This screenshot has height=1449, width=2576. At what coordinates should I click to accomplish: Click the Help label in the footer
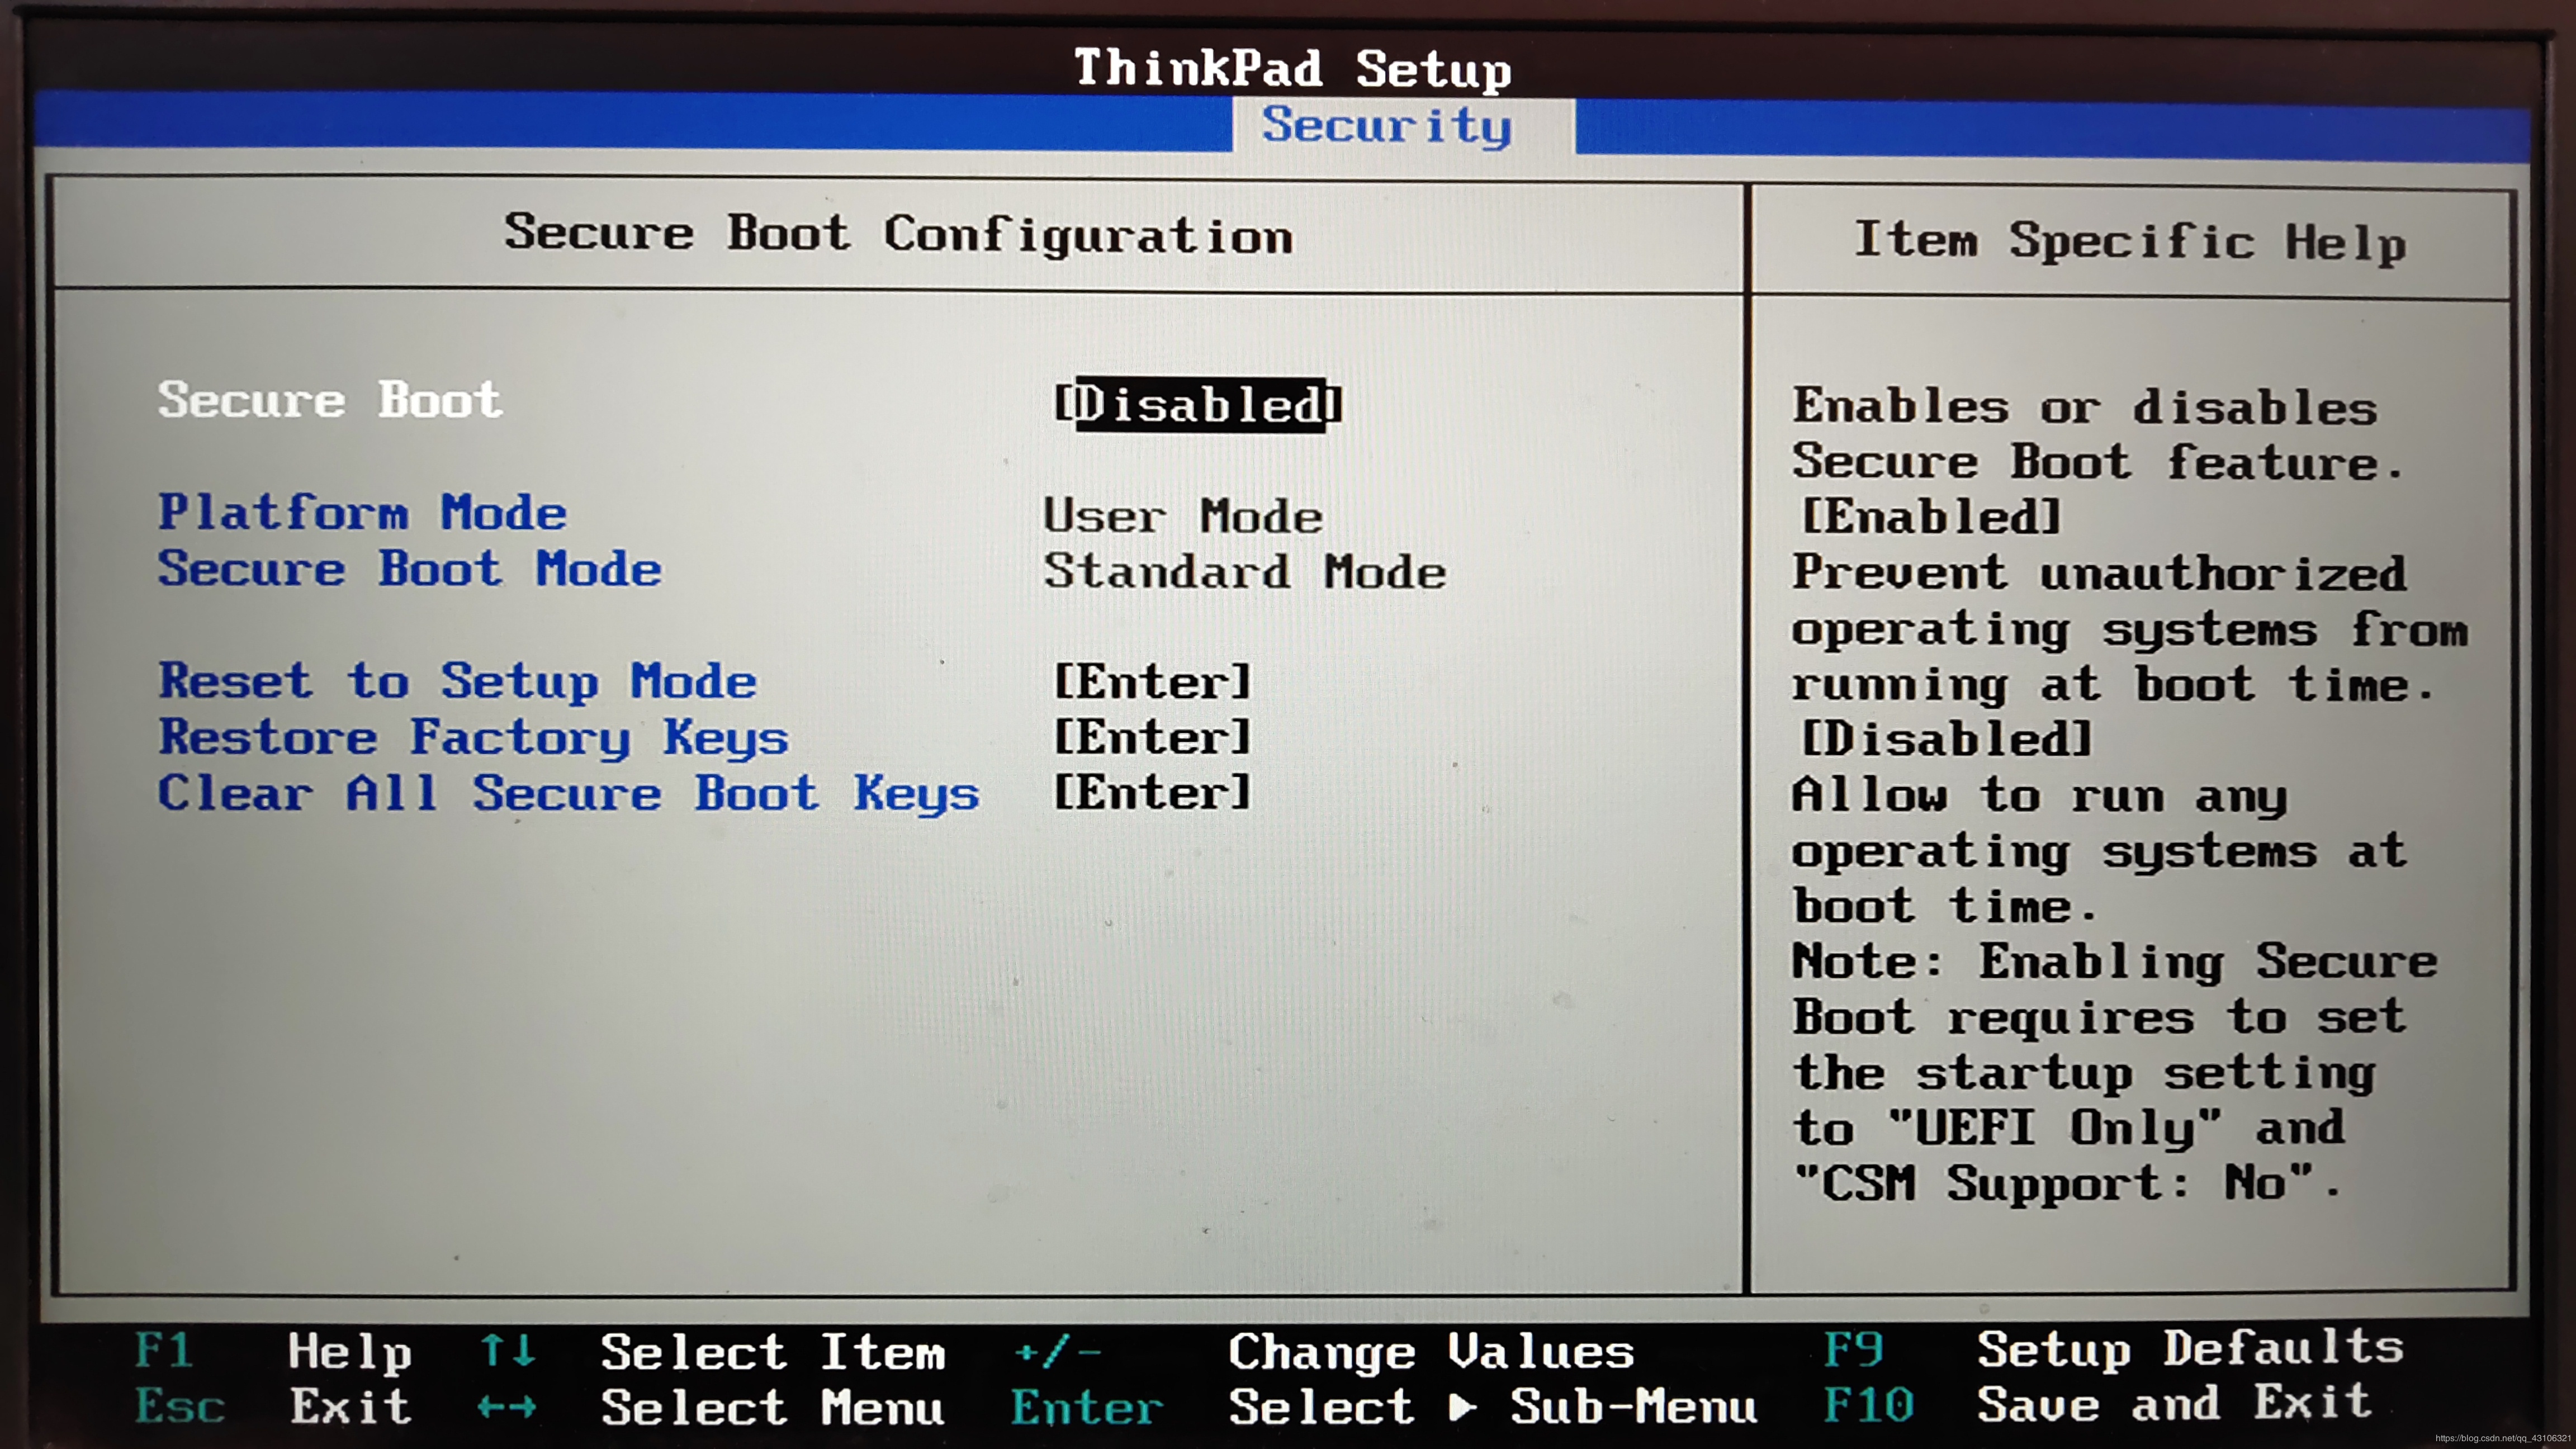click(350, 1352)
